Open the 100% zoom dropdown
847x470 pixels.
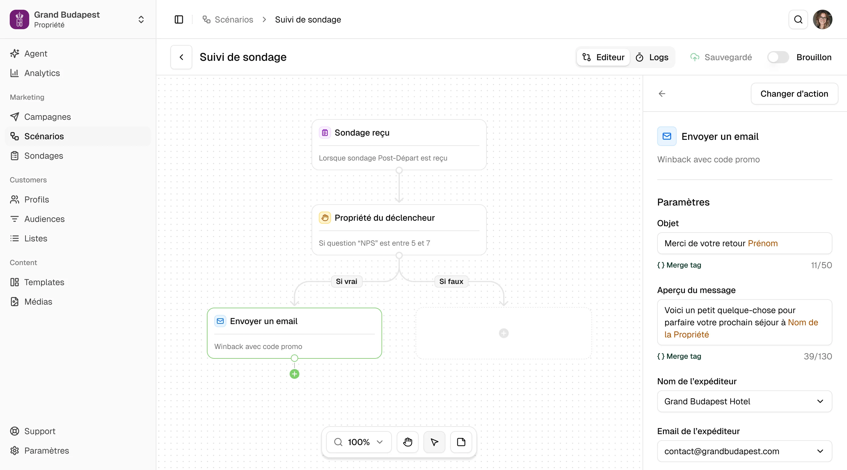click(359, 442)
